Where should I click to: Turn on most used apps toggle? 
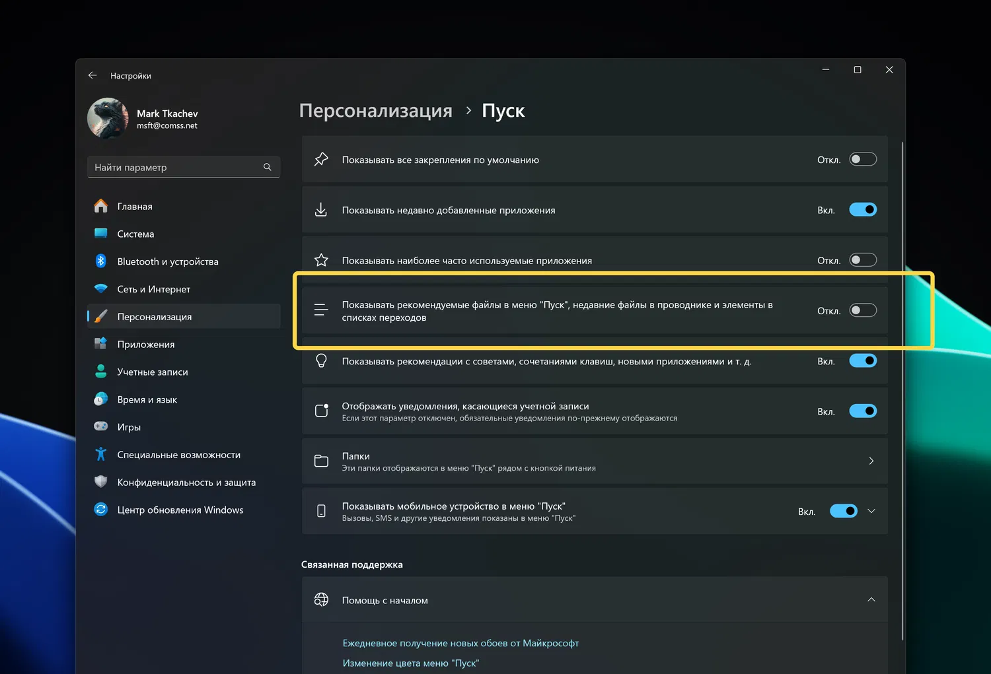click(x=863, y=260)
